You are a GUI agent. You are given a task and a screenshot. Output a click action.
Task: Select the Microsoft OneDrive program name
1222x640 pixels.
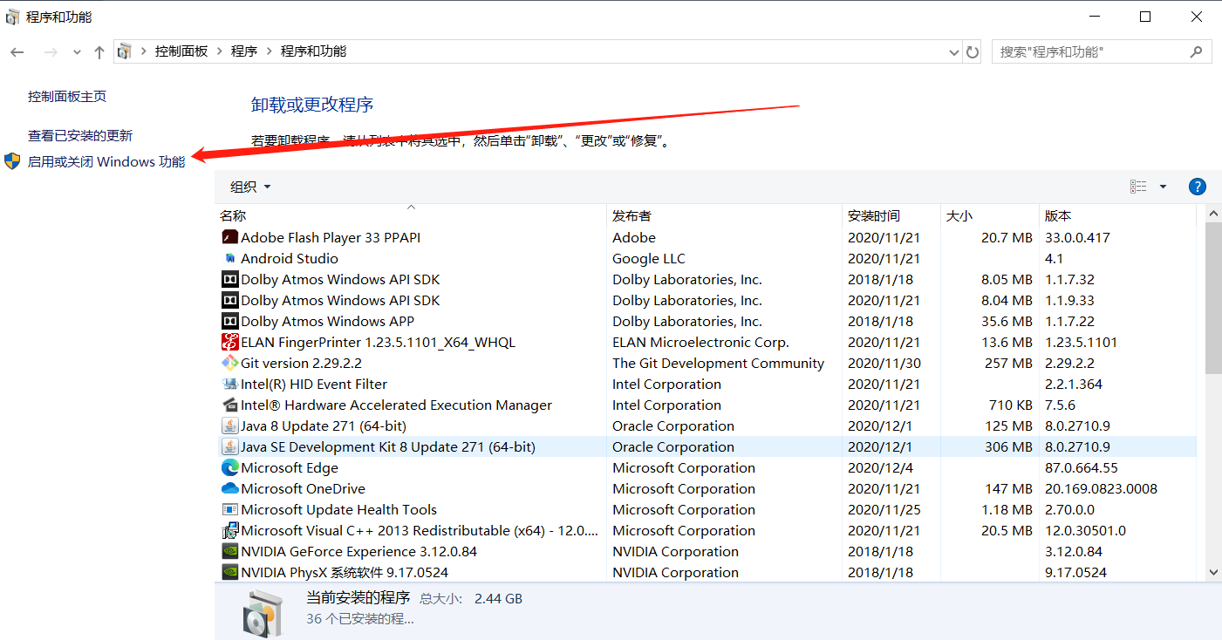click(x=303, y=488)
